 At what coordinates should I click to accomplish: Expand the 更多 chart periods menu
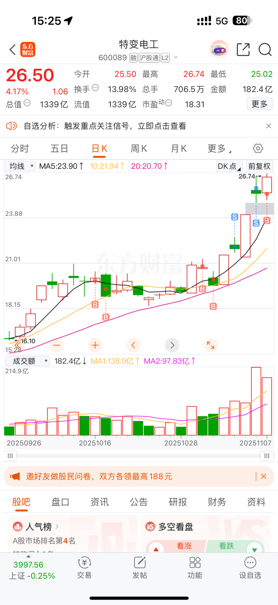tap(219, 149)
